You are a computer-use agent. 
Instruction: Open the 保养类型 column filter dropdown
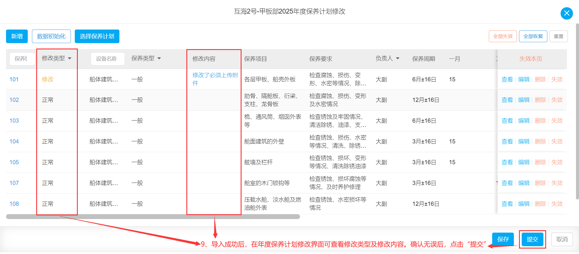(x=159, y=58)
